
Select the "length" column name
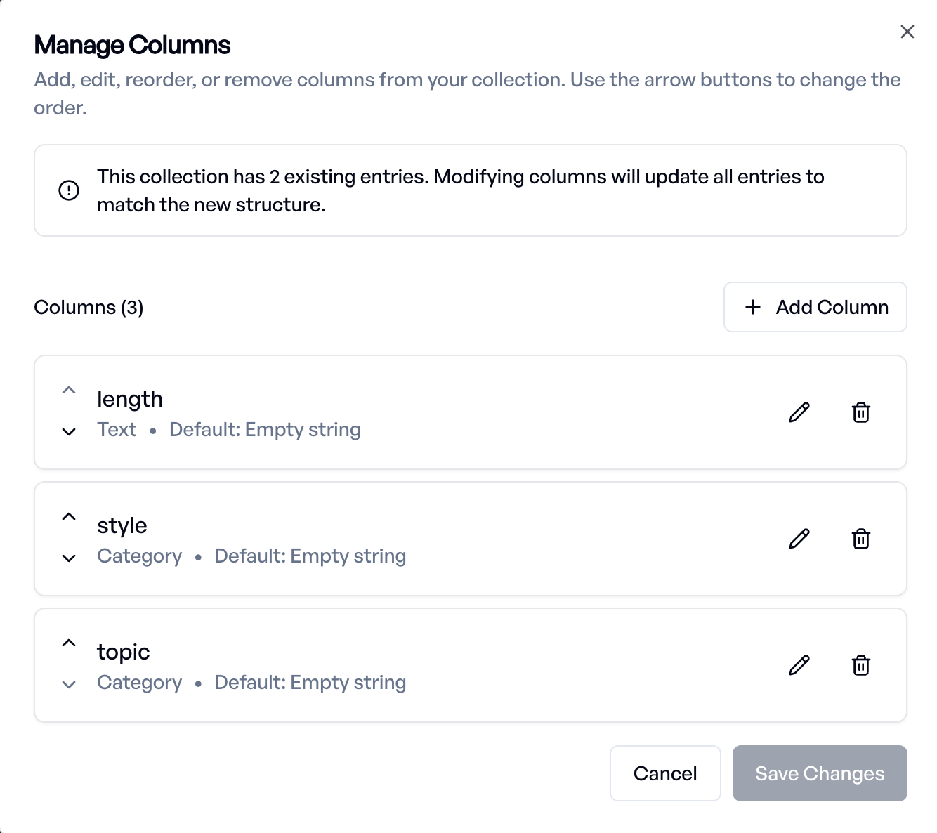(130, 399)
